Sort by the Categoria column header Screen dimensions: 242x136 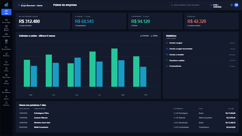click(x=178, y=109)
